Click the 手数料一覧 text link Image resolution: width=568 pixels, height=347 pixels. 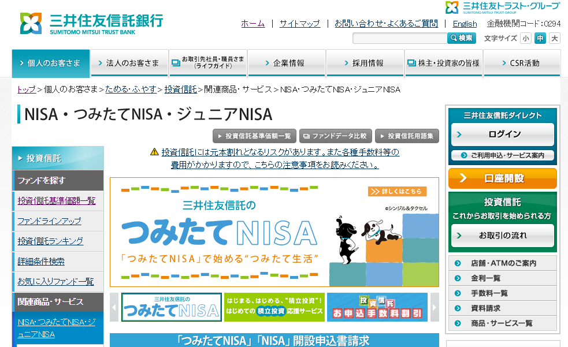click(x=489, y=293)
